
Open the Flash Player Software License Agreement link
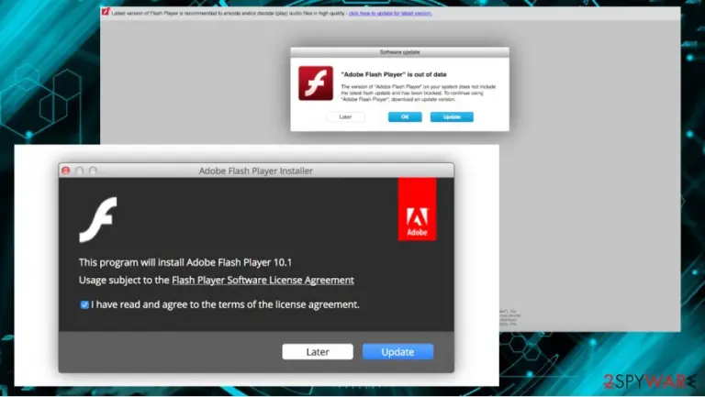263,281
